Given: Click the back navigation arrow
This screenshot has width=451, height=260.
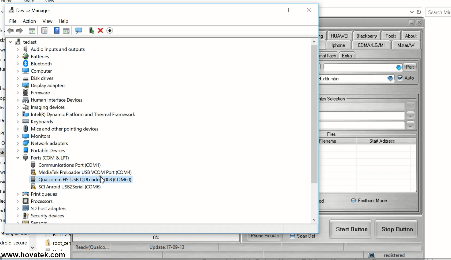Looking at the screenshot, I should (x=10, y=30).
